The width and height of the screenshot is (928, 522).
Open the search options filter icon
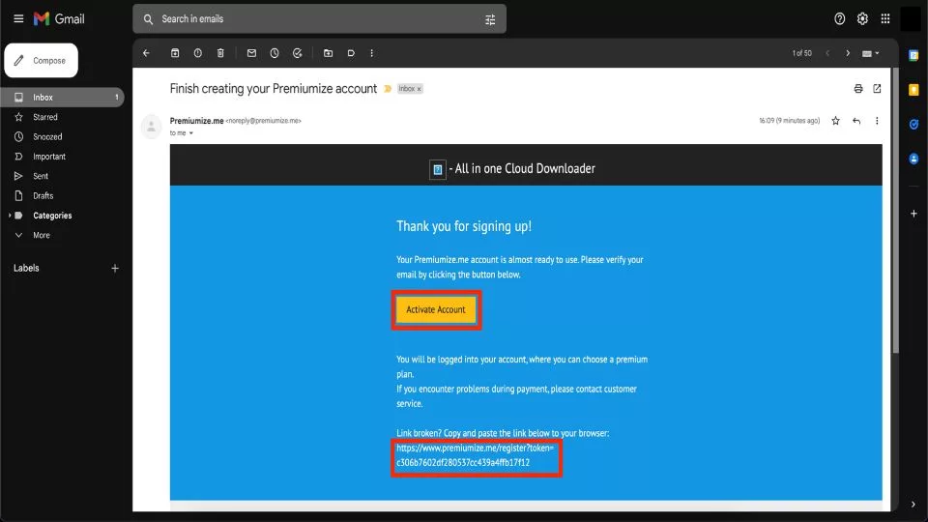pyautogui.click(x=490, y=19)
